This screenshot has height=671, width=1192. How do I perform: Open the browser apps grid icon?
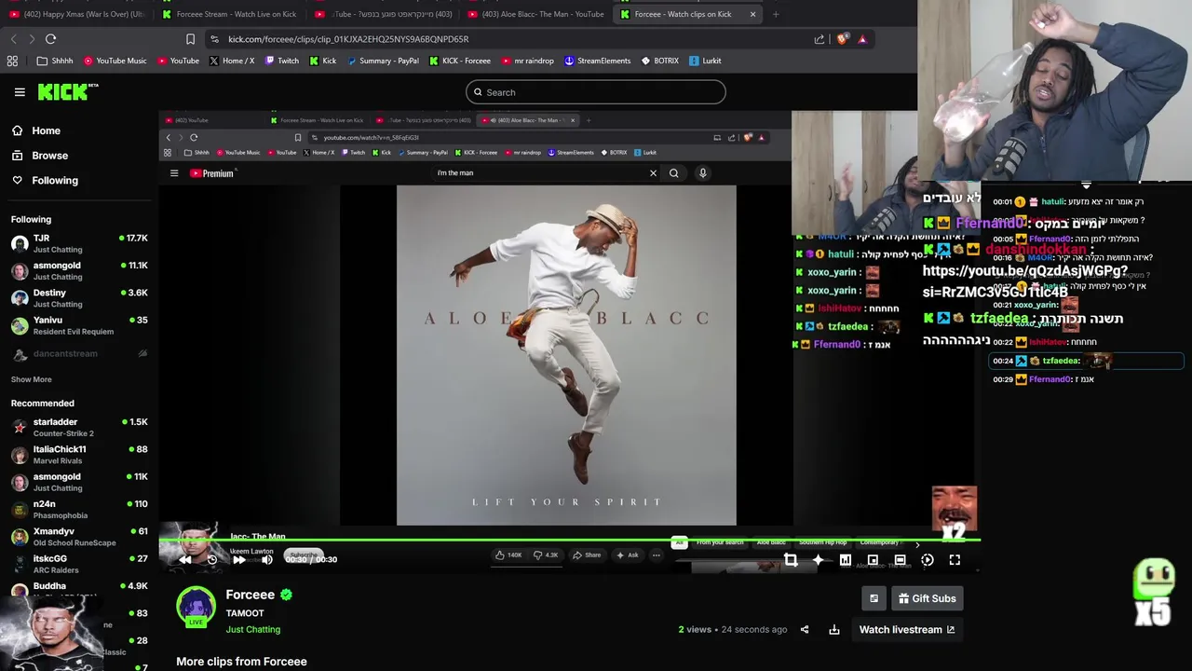[12, 61]
